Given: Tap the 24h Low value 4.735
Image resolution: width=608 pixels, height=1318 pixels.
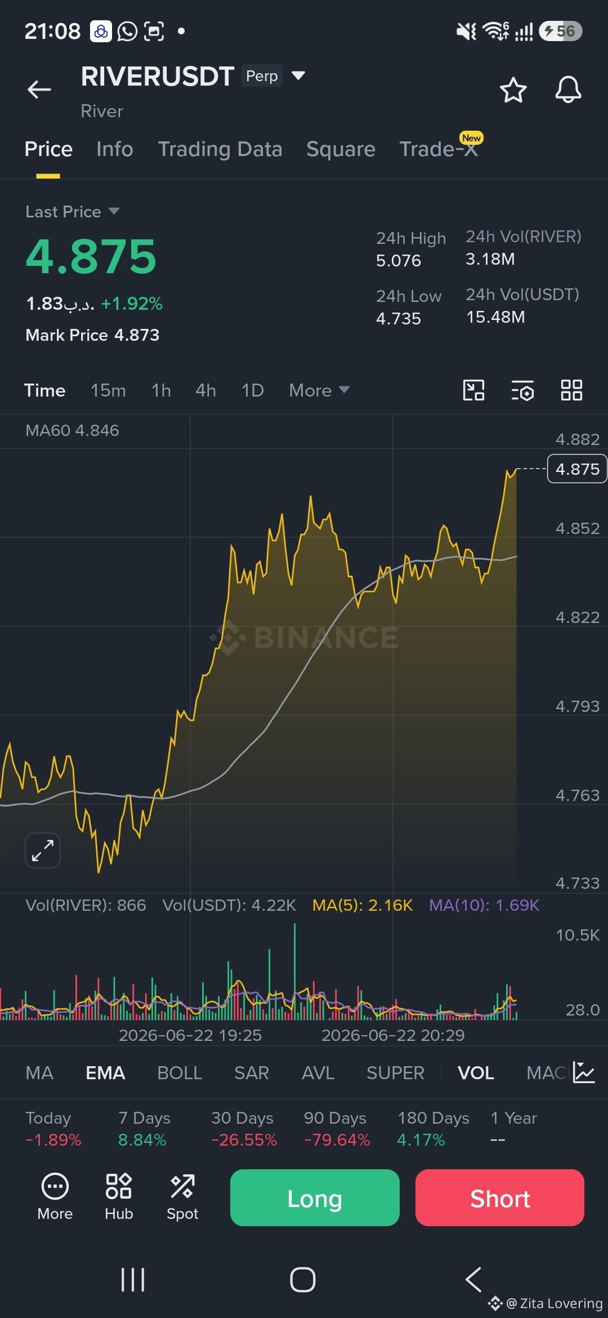Looking at the screenshot, I should (x=399, y=319).
